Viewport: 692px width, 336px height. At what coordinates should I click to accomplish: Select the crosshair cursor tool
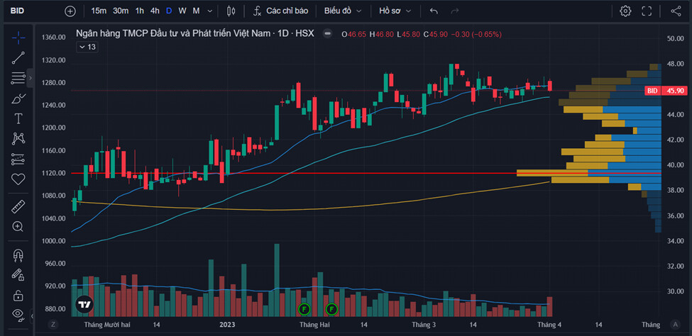(18, 38)
